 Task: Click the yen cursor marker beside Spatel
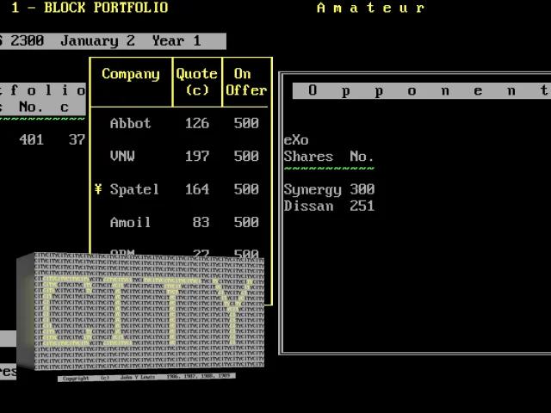pyautogui.click(x=98, y=189)
